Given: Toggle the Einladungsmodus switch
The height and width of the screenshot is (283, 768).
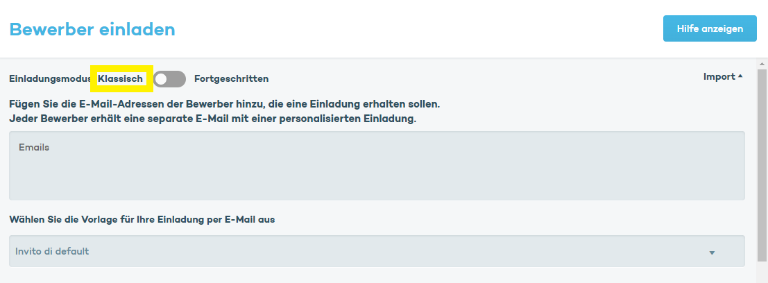Looking at the screenshot, I should tap(170, 79).
